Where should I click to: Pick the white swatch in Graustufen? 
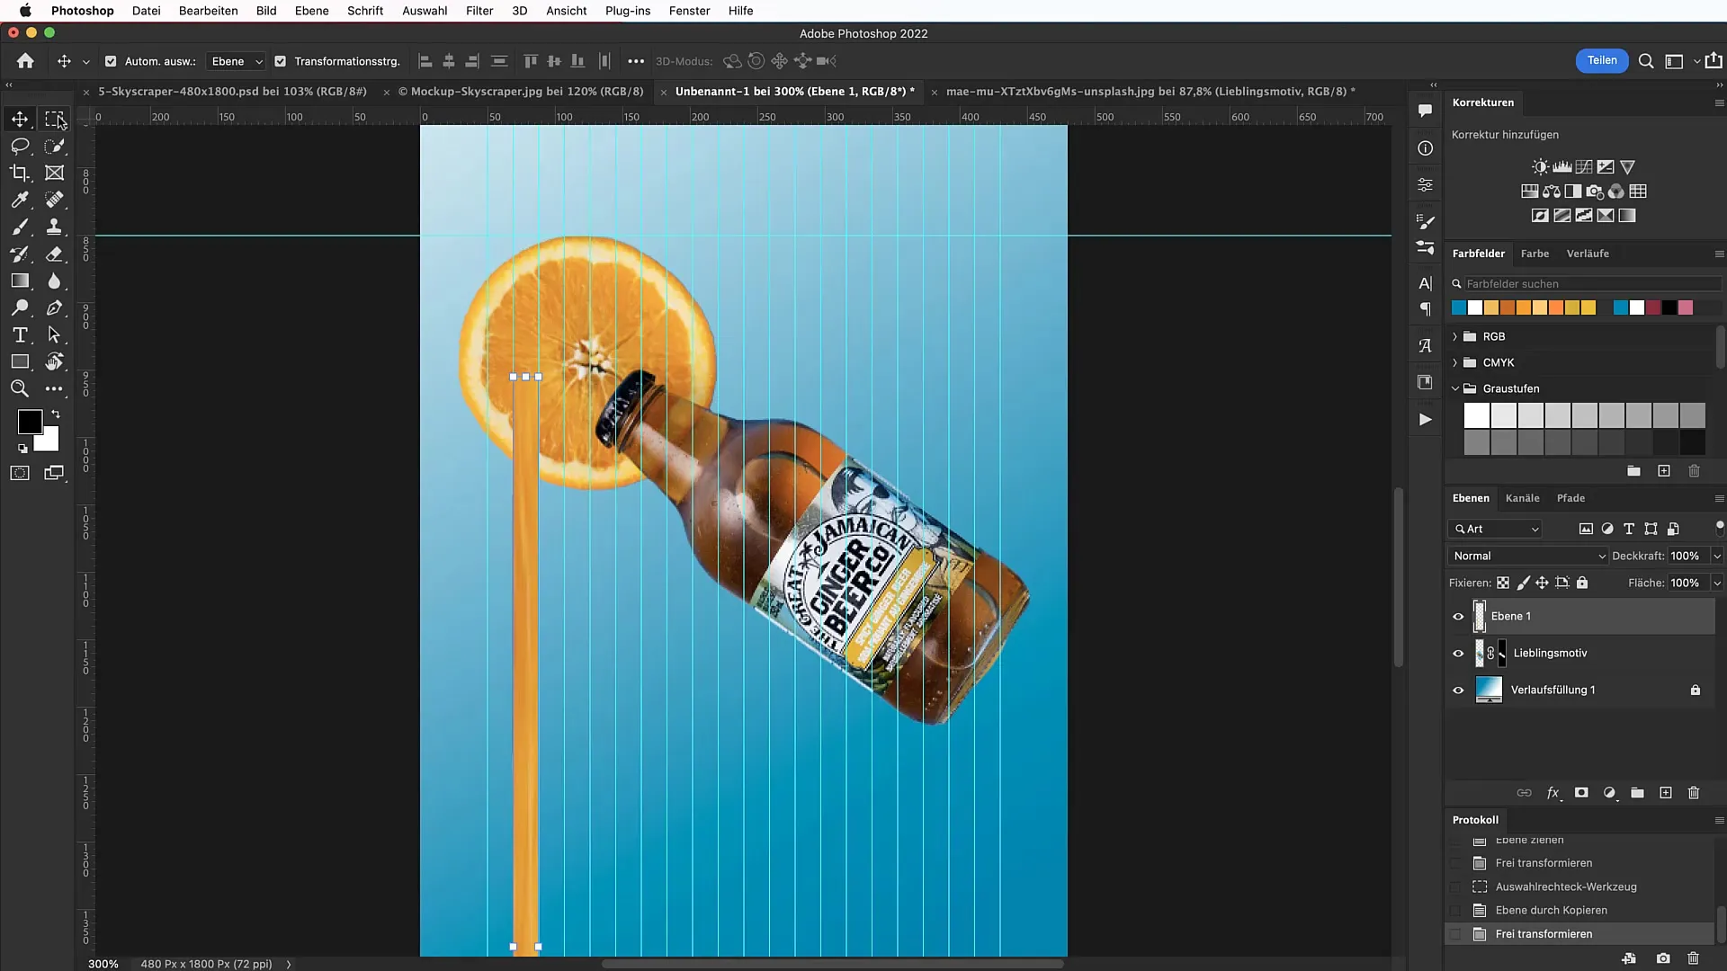click(1477, 415)
